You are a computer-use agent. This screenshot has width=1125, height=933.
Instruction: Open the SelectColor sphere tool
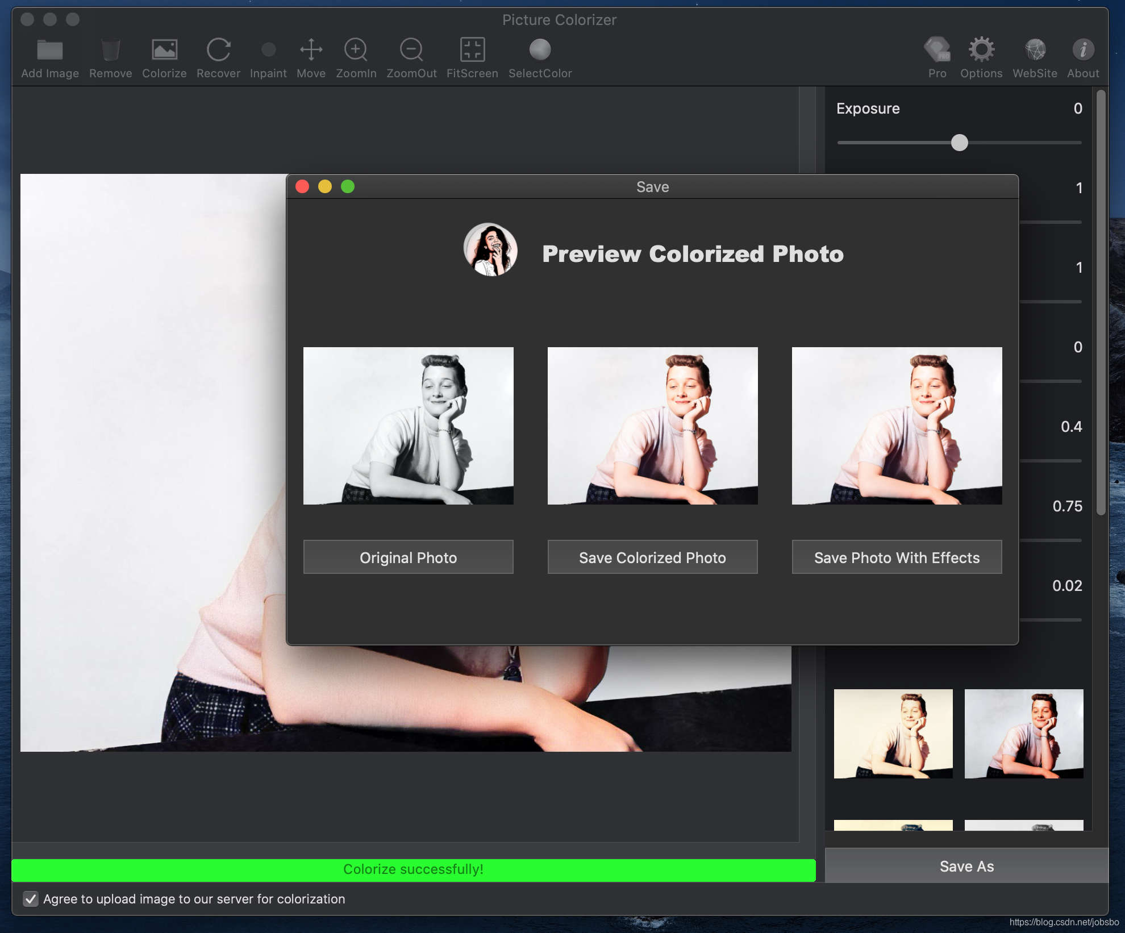tap(540, 50)
